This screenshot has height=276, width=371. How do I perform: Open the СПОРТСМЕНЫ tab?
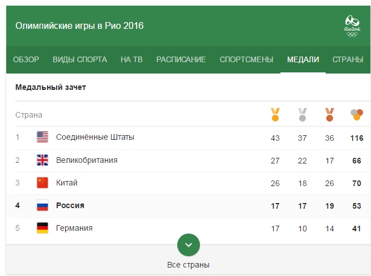[x=246, y=59]
